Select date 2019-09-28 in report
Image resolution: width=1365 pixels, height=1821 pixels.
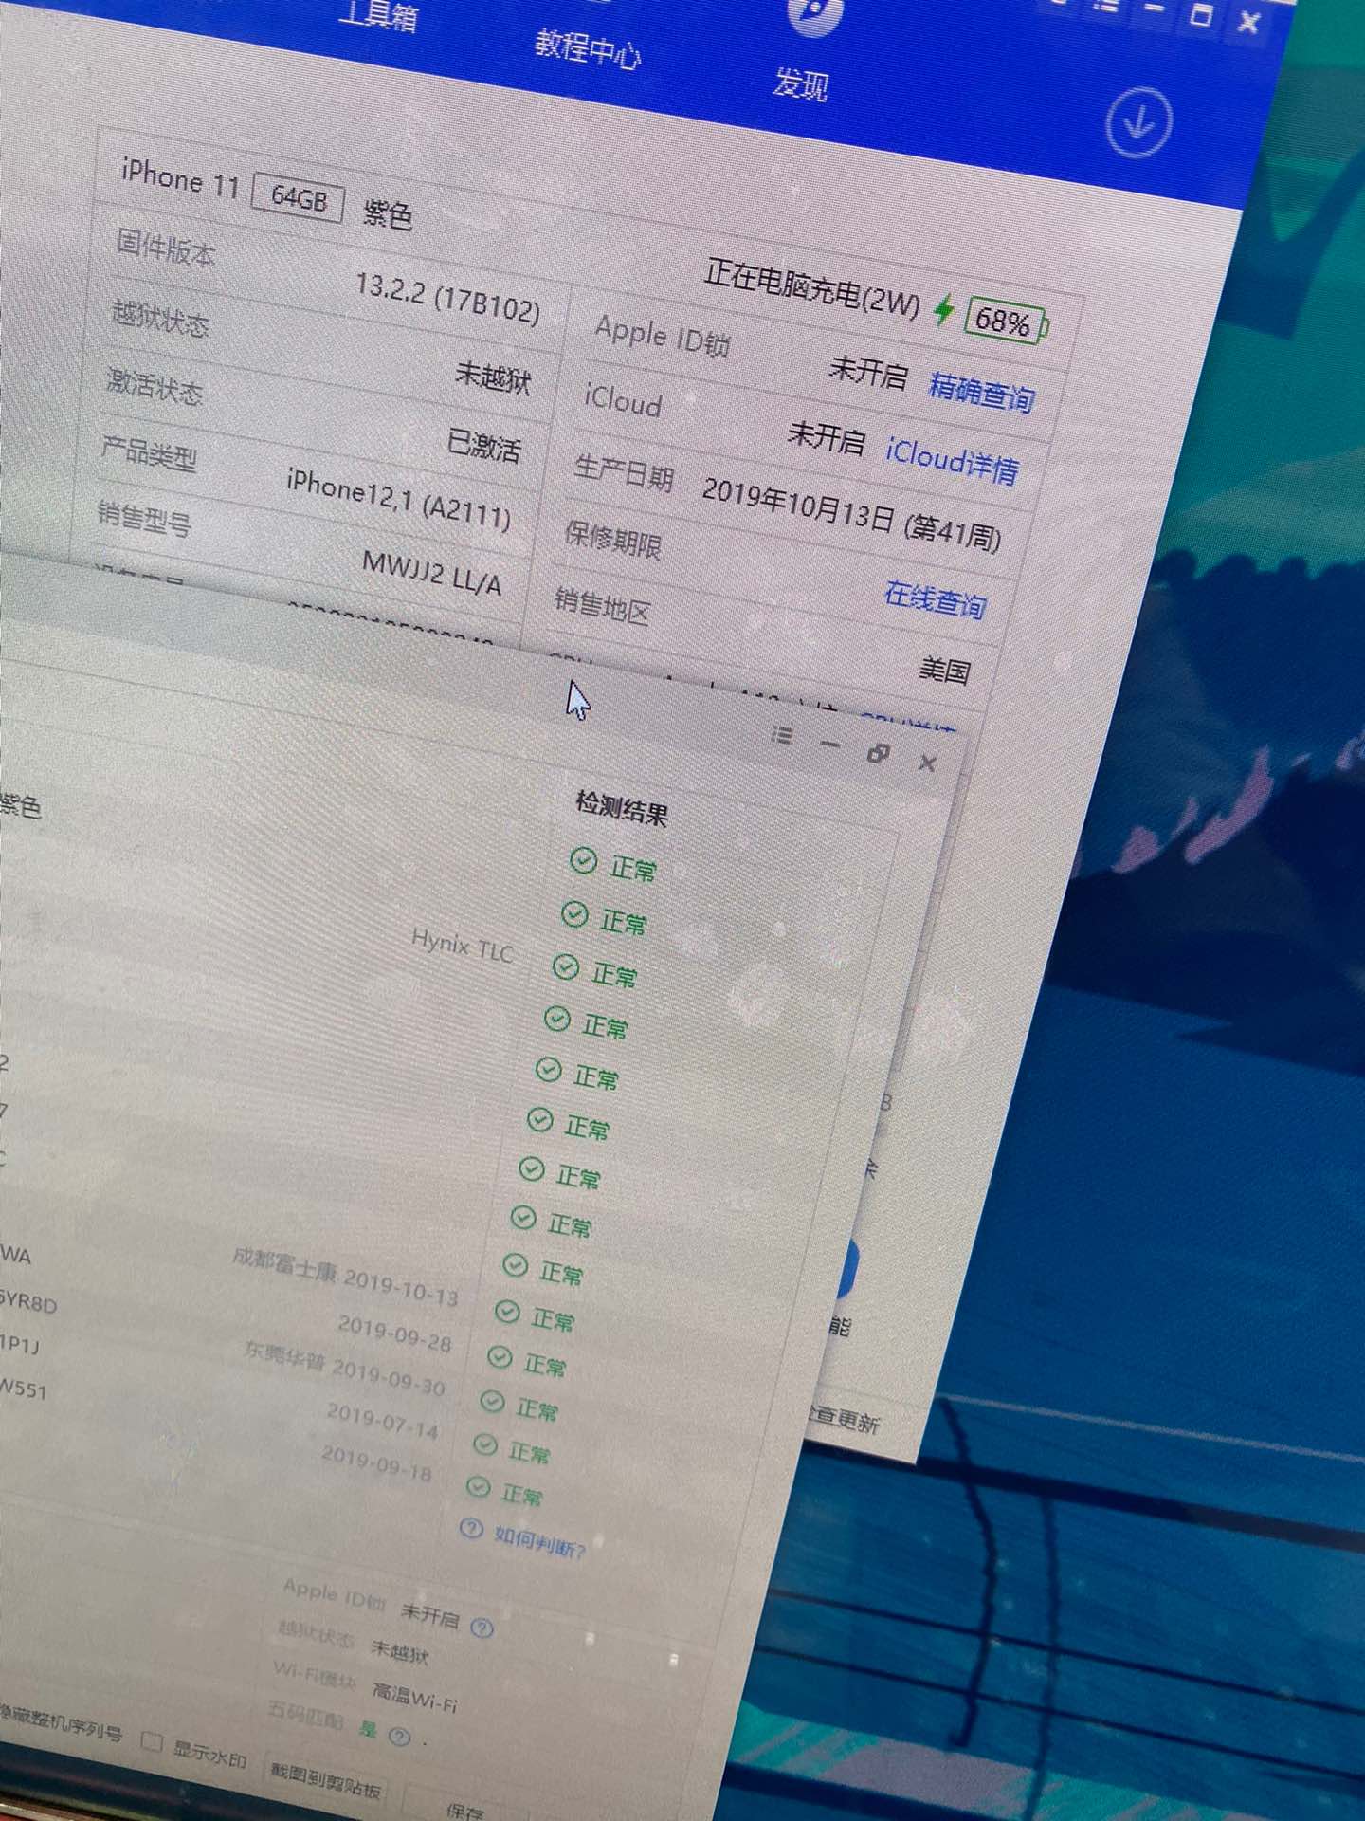point(394,1333)
